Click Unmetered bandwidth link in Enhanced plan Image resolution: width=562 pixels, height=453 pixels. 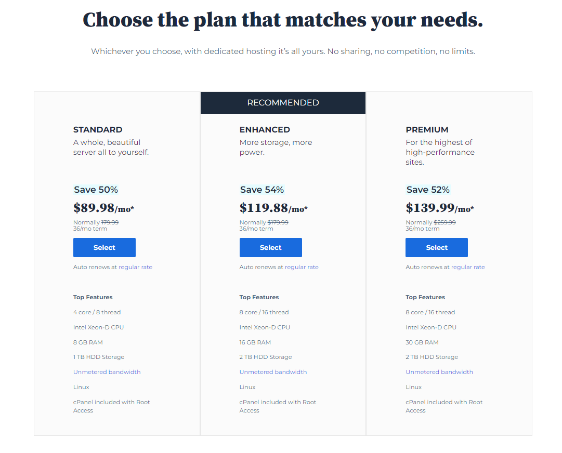point(273,372)
